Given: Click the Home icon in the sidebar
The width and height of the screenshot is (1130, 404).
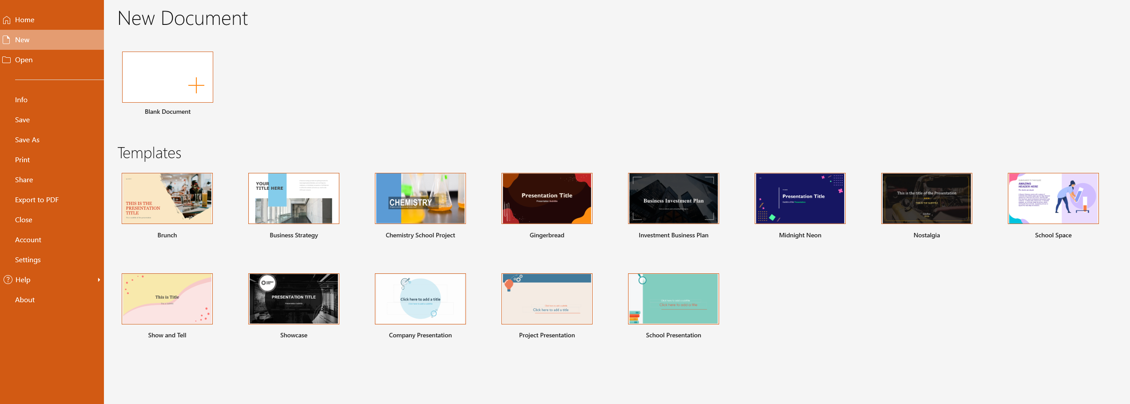Looking at the screenshot, I should tap(7, 20).
